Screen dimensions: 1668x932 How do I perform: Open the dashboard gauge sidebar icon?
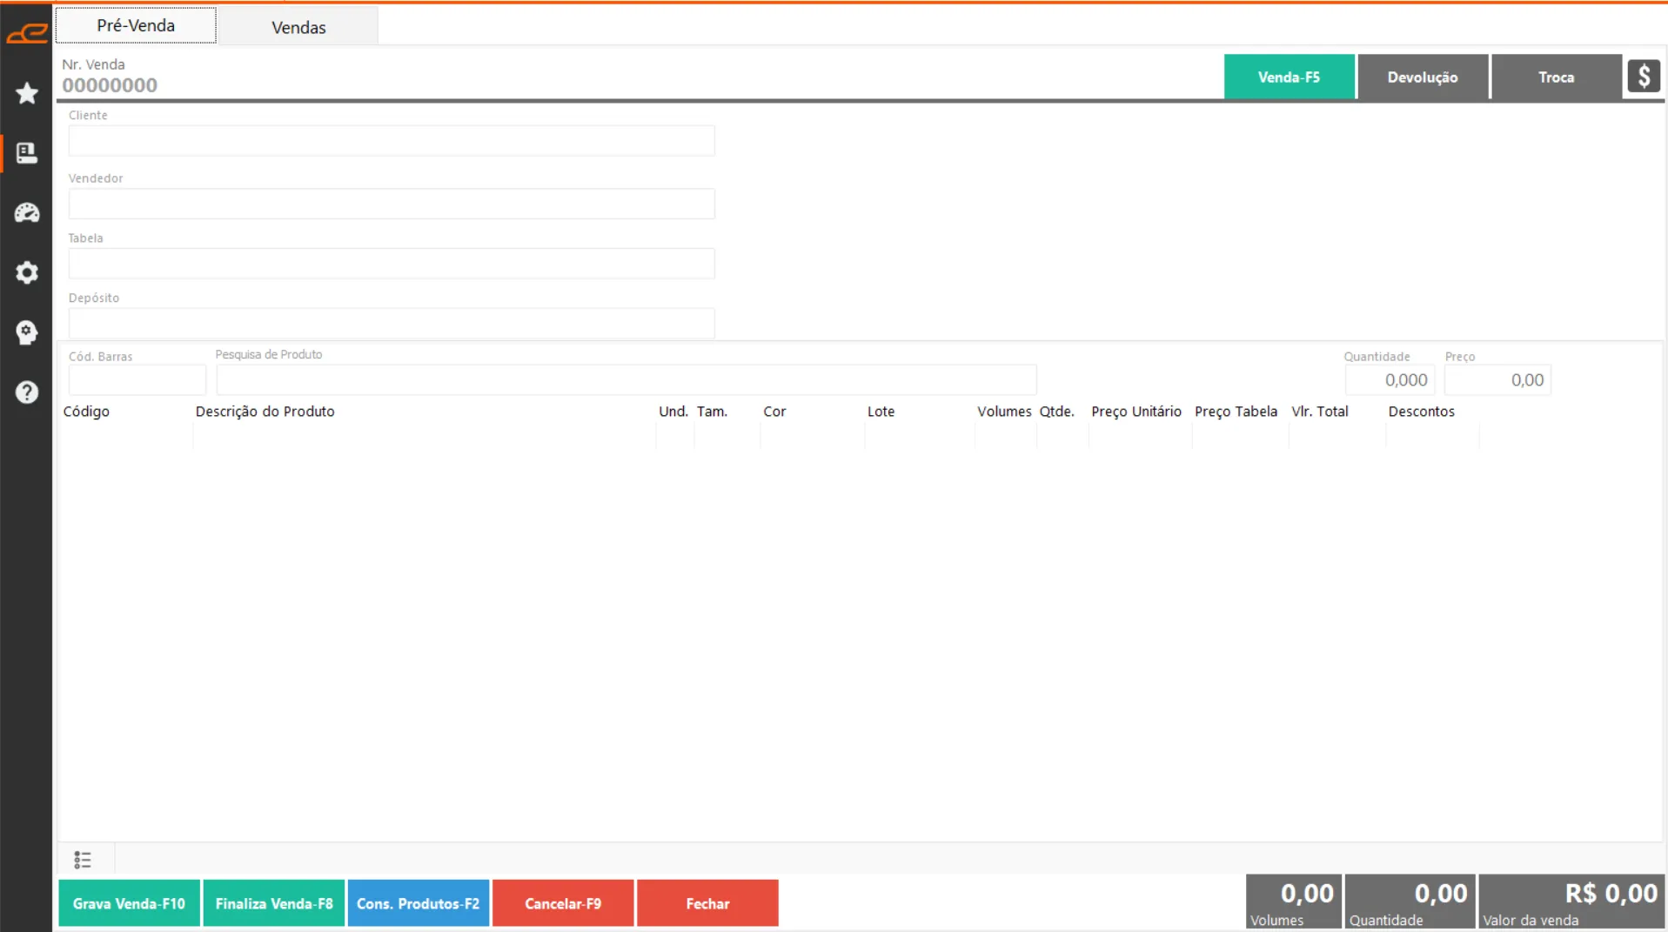(x=27, y=213)
